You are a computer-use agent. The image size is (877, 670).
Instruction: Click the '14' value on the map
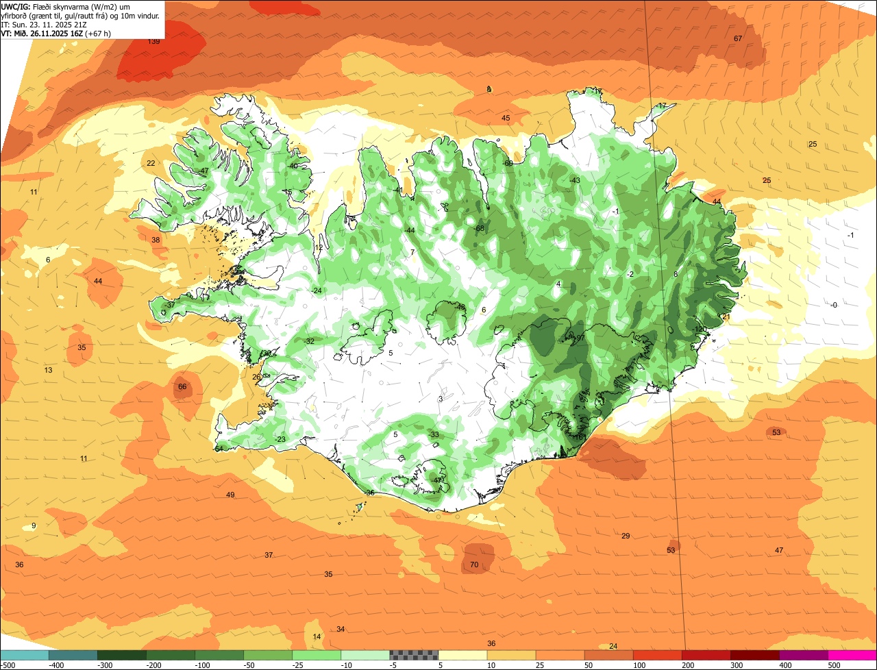point(317,637)
